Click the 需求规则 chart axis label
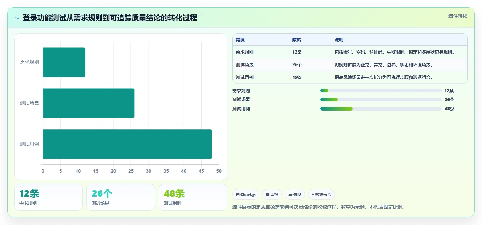482x225 pixels. pyautogui.click(x=29, y=62)
